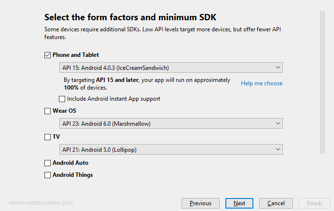Open the API 23 Marshmallow dropdown
This screenshot has width=334, height=211.
[x=171, y=124]
